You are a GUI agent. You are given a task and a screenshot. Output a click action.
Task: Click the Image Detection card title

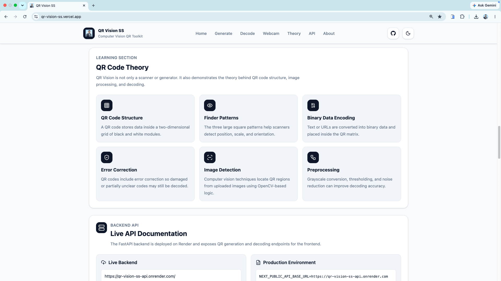pos(222,170)
